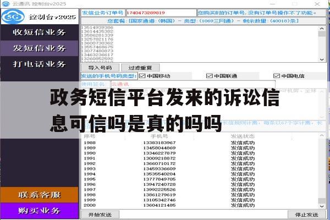The height and width of the screenshot is (220, 330).
Task: Open 发短信业务 menu
Action: [40, 48]
